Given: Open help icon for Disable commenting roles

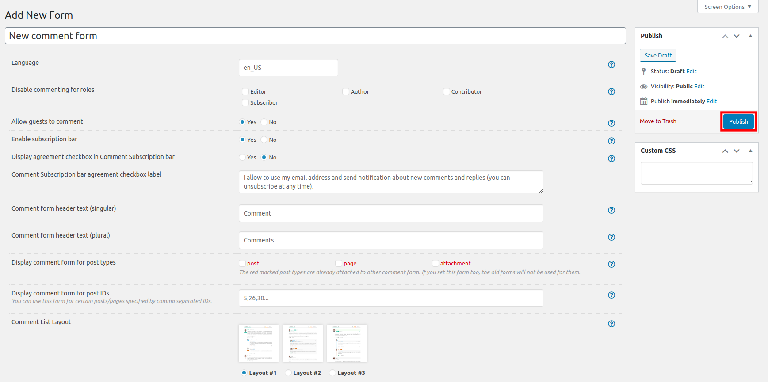Looking at the screenshot, I should click(x=611, y=91).
